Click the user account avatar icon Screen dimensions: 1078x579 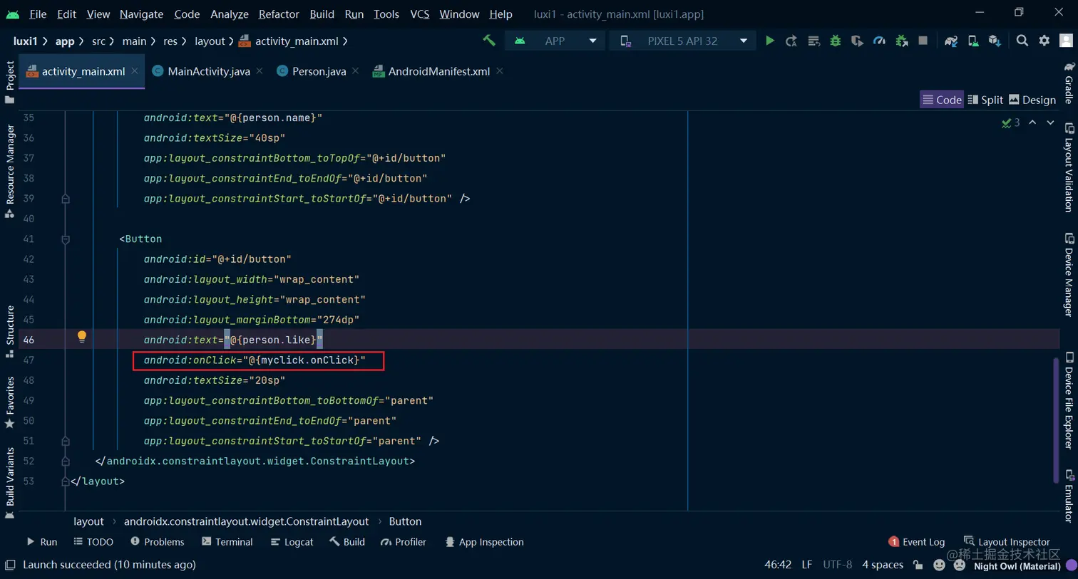(1067, 41)
